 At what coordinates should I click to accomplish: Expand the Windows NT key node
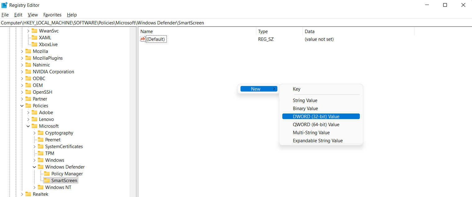pyautogui.click(x=34, y=187)
